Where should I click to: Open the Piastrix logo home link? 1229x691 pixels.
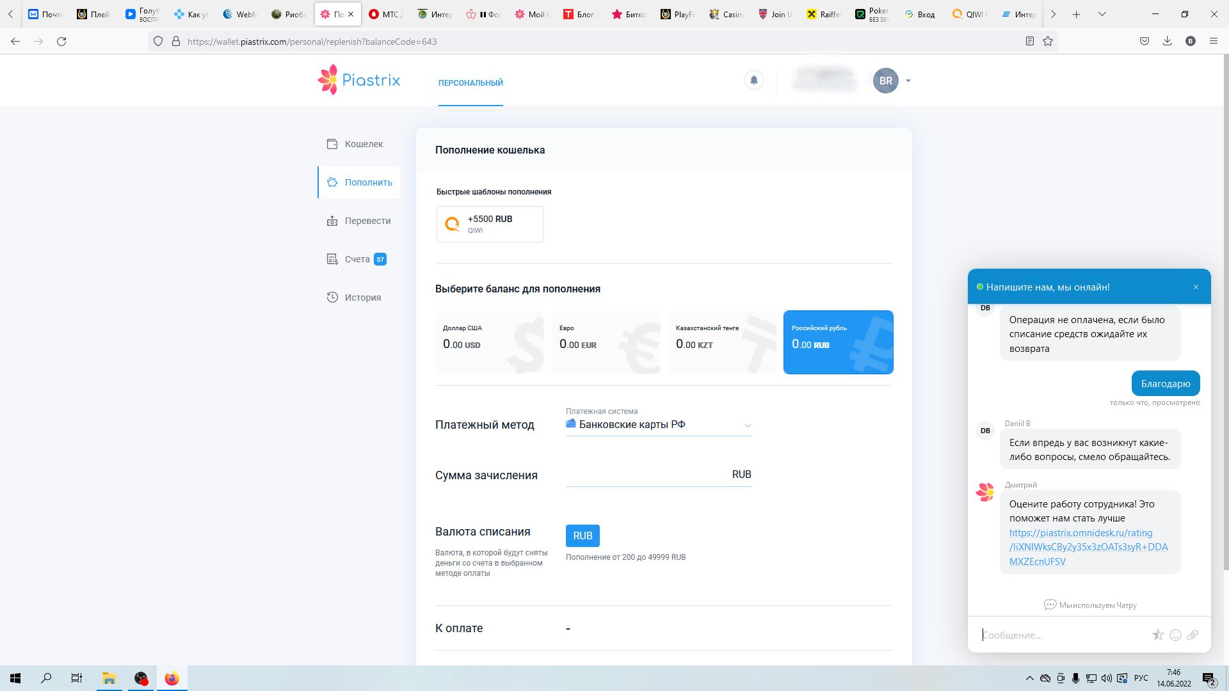click(x=359, y=80)
